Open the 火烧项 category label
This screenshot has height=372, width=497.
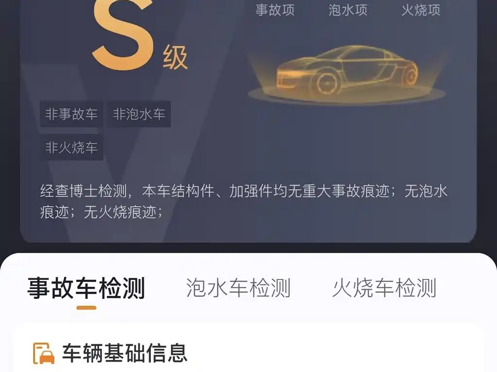pyautogui.click(x=421, y=10)
